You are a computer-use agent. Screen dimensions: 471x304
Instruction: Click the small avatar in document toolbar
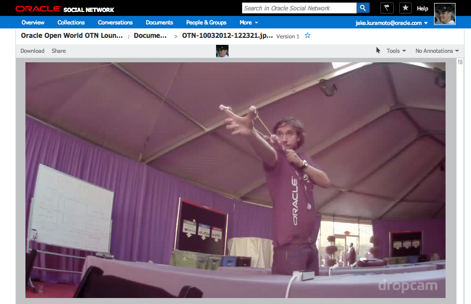(x=222, y=51)
